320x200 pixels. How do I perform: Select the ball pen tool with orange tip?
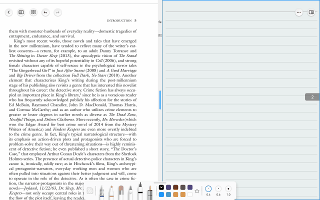coord(111,192)
